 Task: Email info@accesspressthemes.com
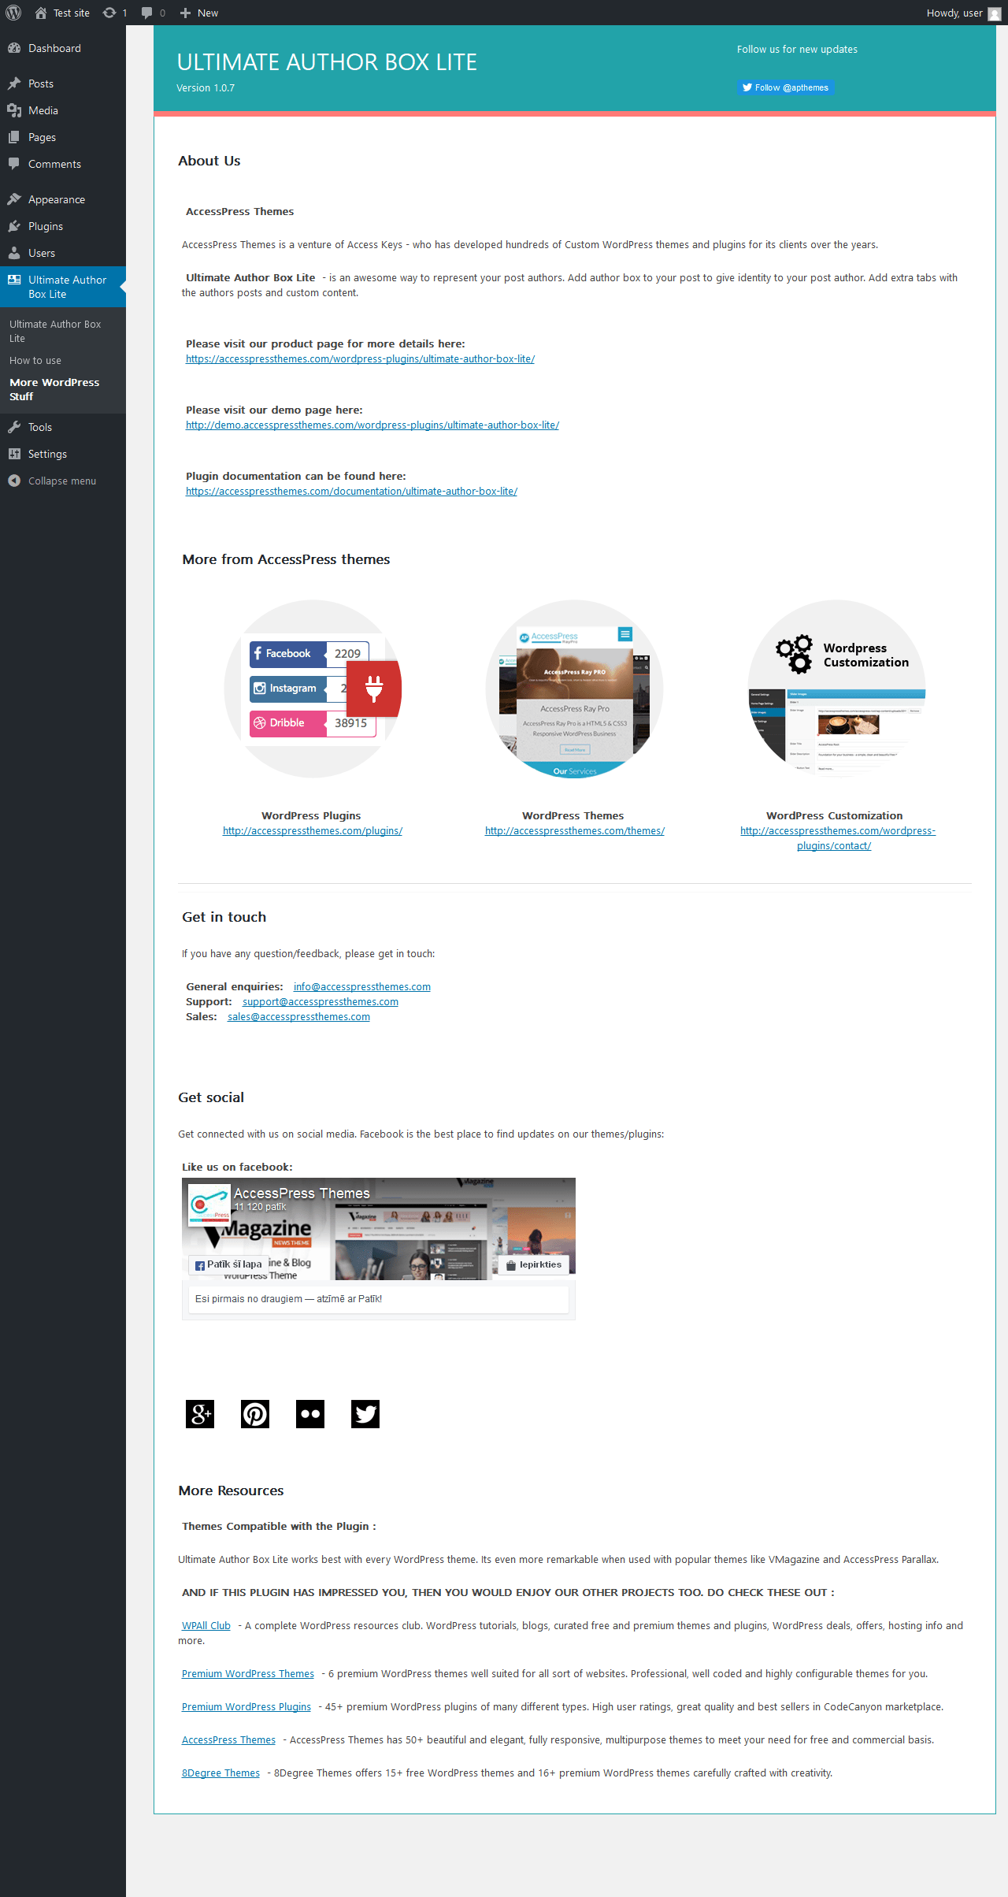(362, 987)
